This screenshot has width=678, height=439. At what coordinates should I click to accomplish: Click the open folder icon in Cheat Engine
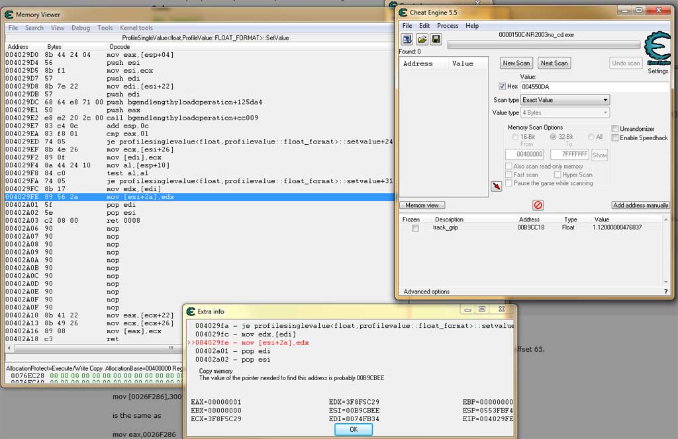pyautogui.click(x=422, y=39)
